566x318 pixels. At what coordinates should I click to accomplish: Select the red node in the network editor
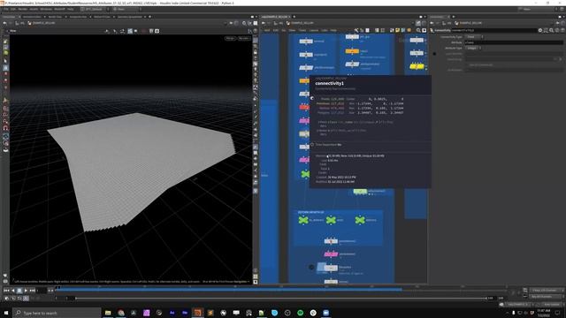tap(304, 107)
